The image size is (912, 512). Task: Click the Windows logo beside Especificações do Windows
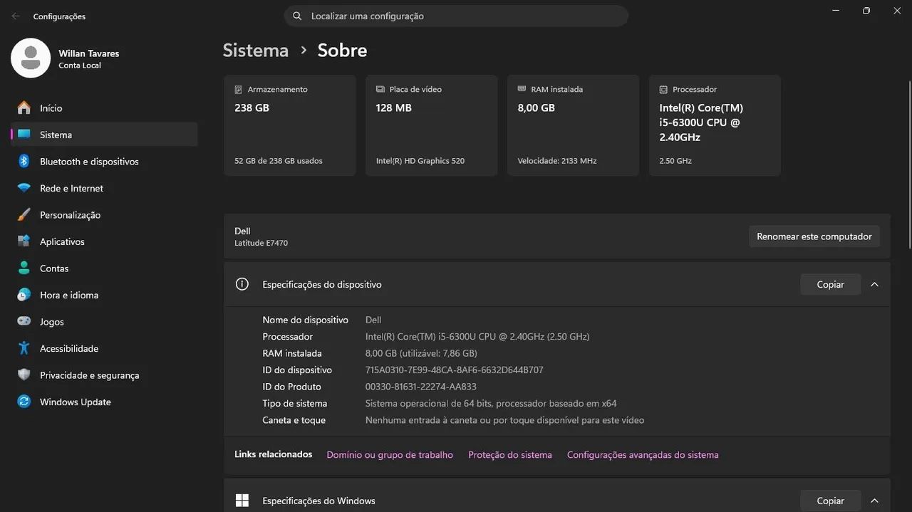point(242,501)
